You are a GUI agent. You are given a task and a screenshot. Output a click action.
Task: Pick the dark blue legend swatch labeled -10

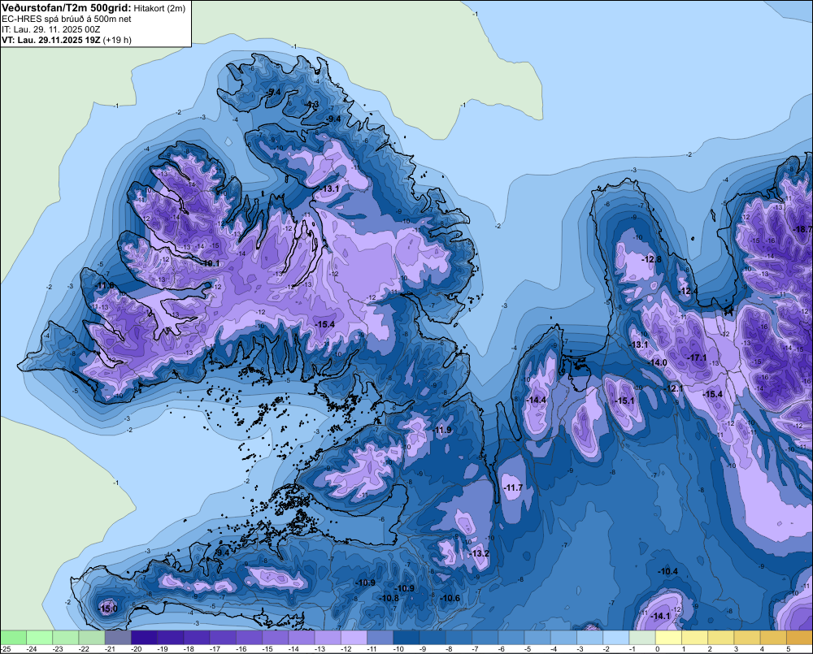(406, 637)
